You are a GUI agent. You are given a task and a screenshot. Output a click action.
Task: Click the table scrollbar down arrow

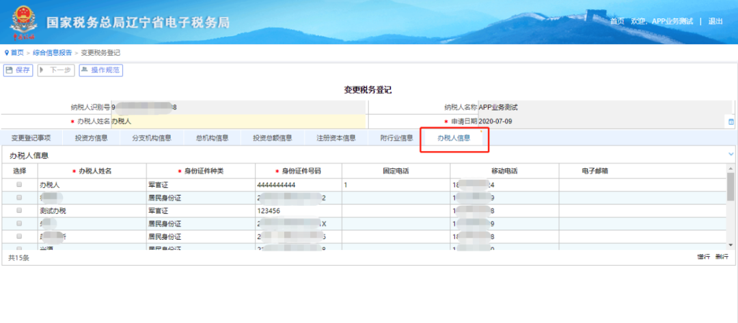pyautogui.click(x=730, y=245)
